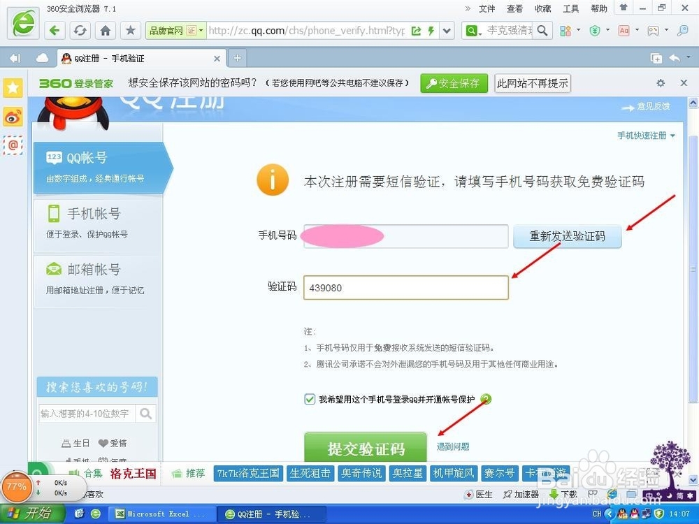This screenshot has width=699, height=524.
Task: Open the 帮助 menu
Action: [x=599, y=8]
